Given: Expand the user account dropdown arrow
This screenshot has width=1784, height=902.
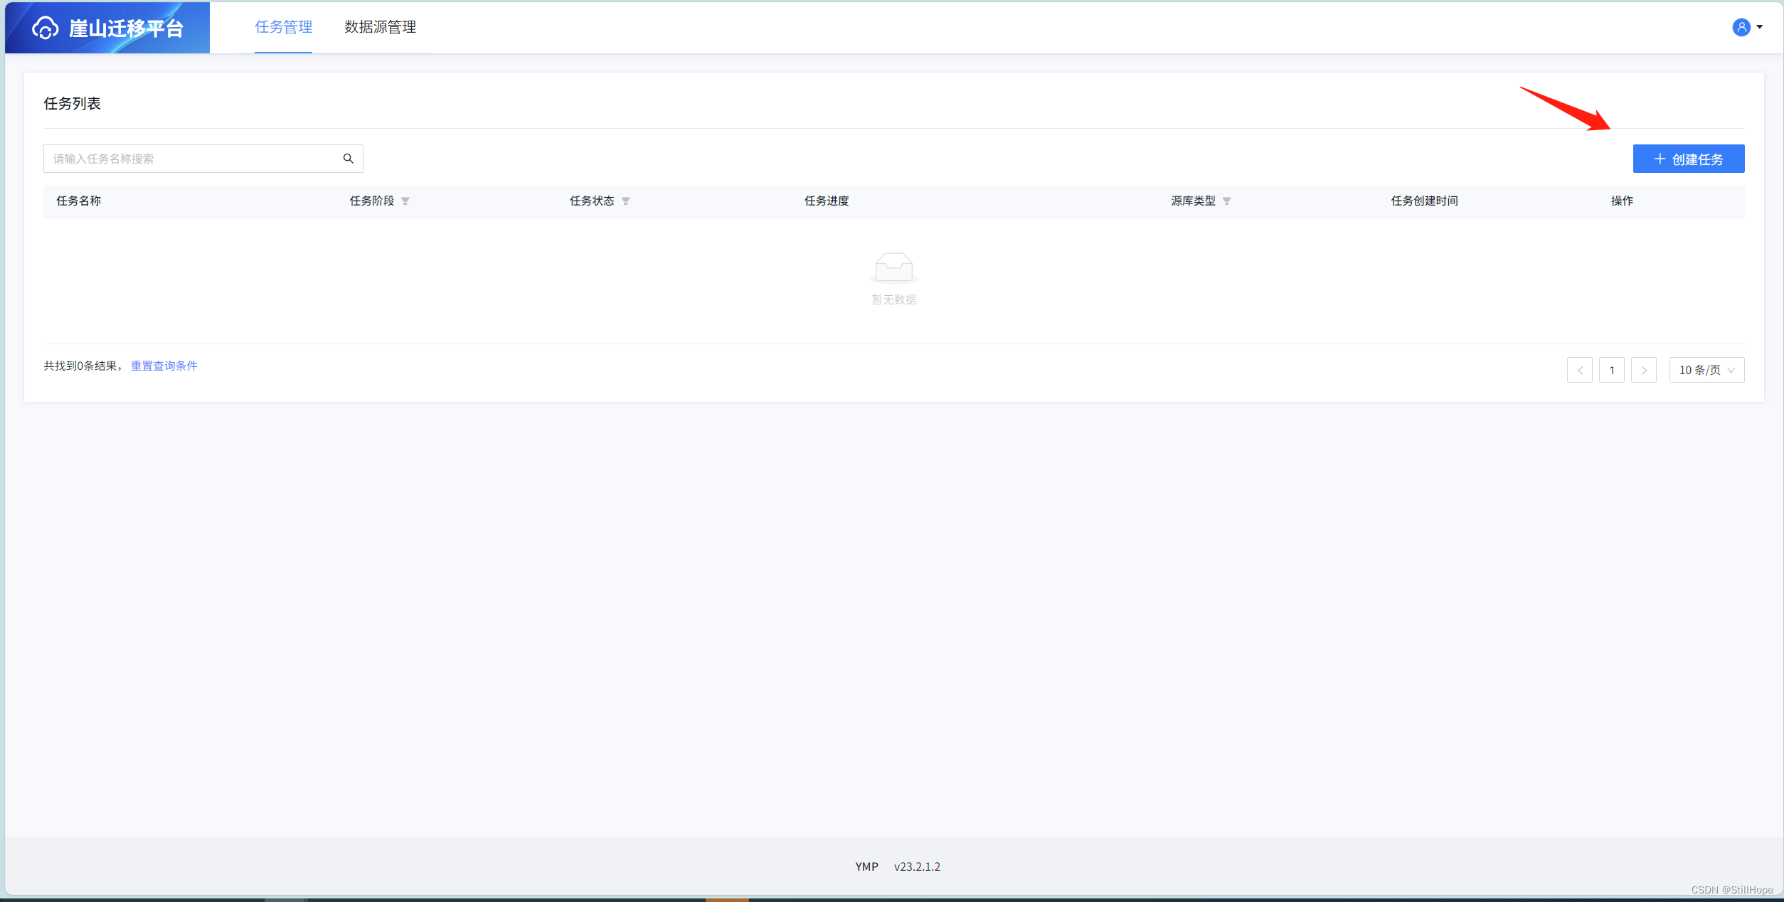Looking at the screenshot, I should 1760,27.
